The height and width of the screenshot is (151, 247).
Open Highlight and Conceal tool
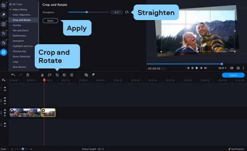[23, 46]
